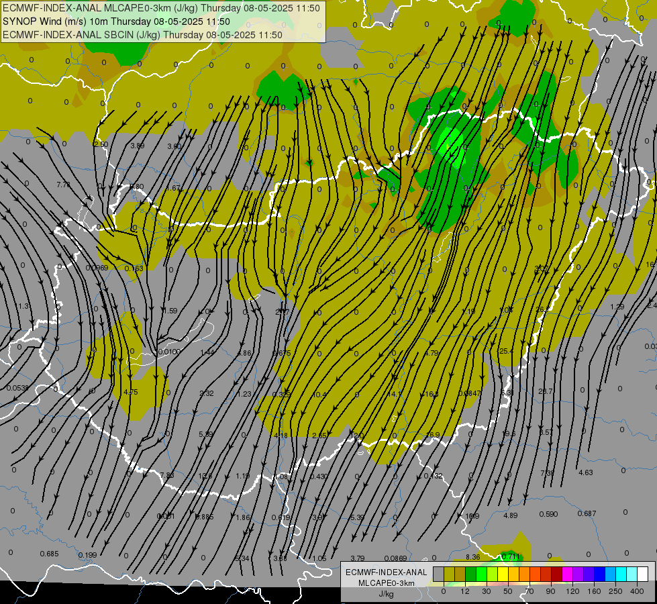Click the SYNOP Wind 10m header line

tap(116, 21)
